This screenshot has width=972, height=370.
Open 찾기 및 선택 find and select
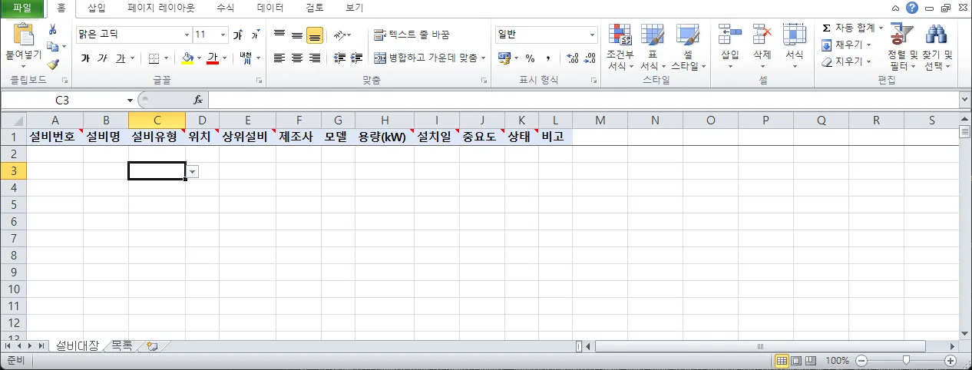coord(937,48)
